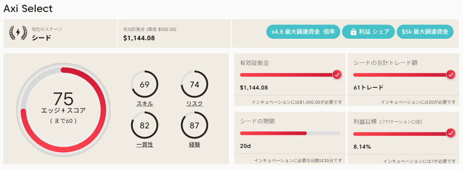Viewport: 463px width, 169px height.
Task: Click the 利益目標 completed checkmark
Action: coord(451,133)
